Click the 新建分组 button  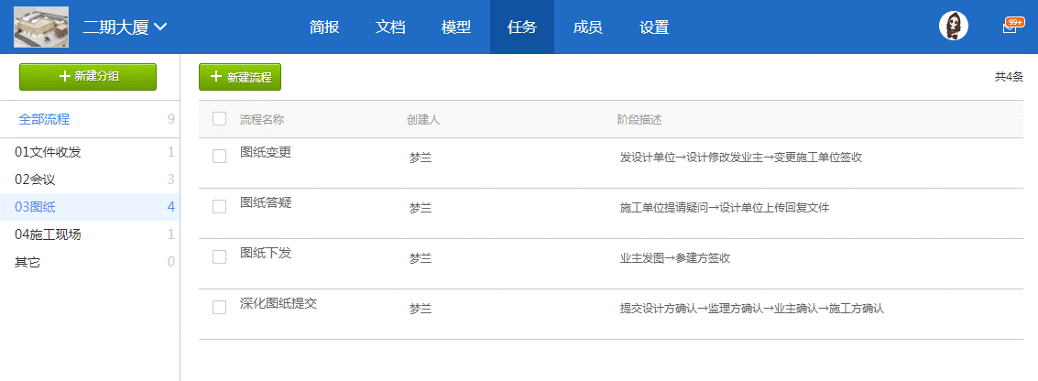coord(88,77)
